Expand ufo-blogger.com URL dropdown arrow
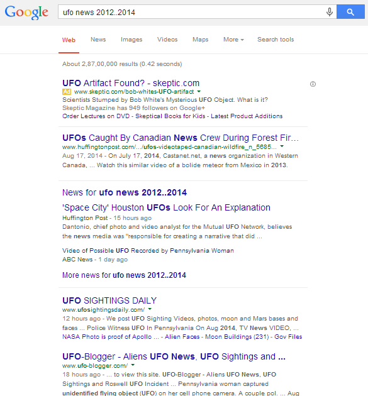The height and width of the screenshot is (396, 368). [x=133, y=365]
